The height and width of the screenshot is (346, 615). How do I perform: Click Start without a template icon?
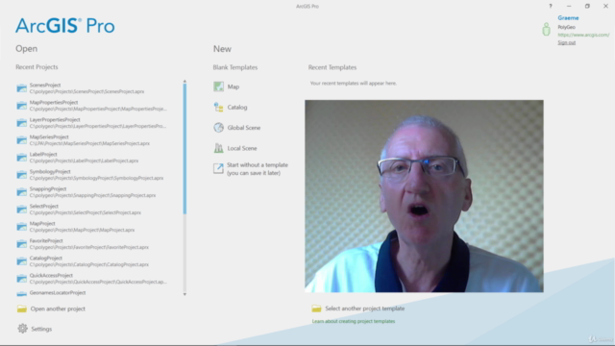pos(218,169)
